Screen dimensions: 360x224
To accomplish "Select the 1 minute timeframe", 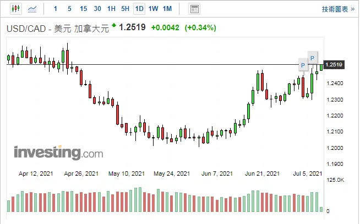I will pos(56,9).
